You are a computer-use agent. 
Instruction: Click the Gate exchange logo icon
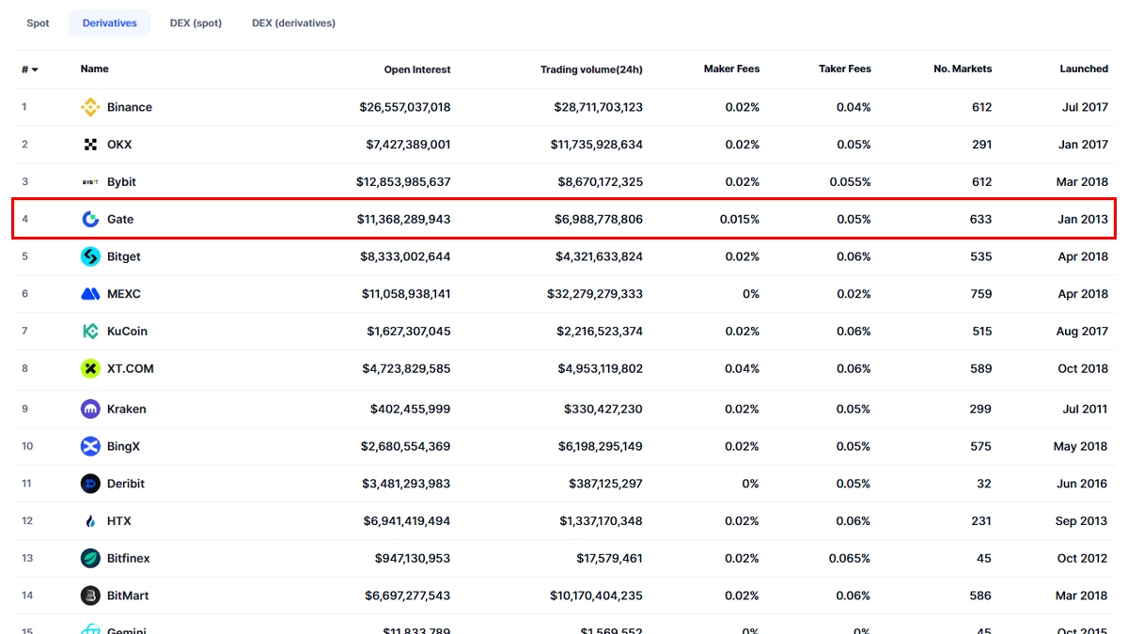(x=90, y=219)
